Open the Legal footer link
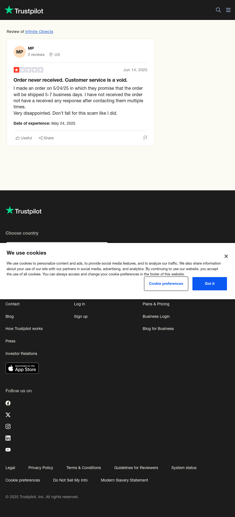This screenshot has height=517, width=235. coord(10,468)
